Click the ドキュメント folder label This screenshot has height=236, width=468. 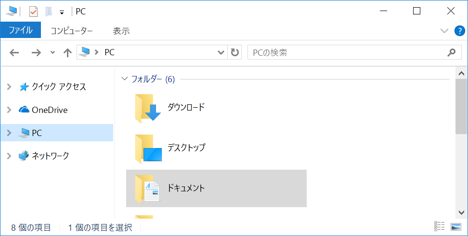click(x=186, y=188)
